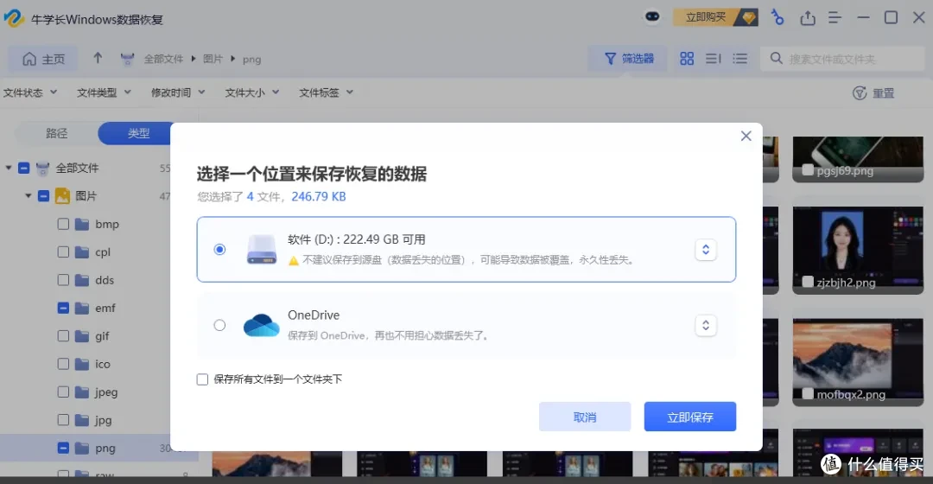Click the OneDrive cloud icon
The width and height of the screenshot is (933, 484).
coord(261,325)
